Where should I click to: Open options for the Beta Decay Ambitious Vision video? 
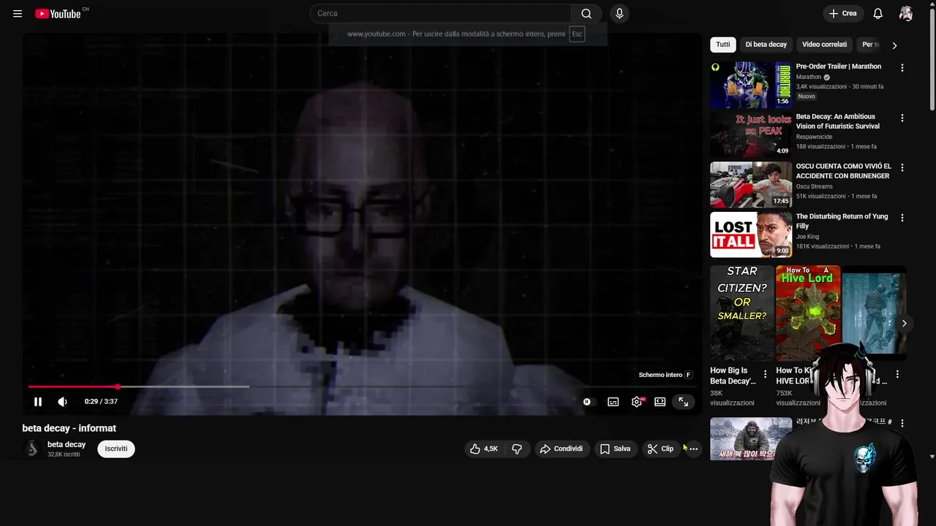(902, 118)
